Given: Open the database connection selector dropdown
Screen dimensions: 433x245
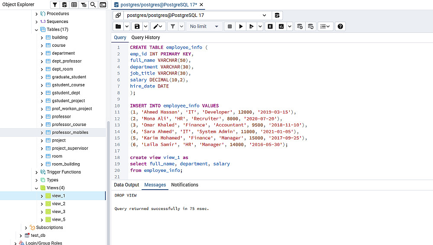Looking at the screenshot, I should coord(264,15).
